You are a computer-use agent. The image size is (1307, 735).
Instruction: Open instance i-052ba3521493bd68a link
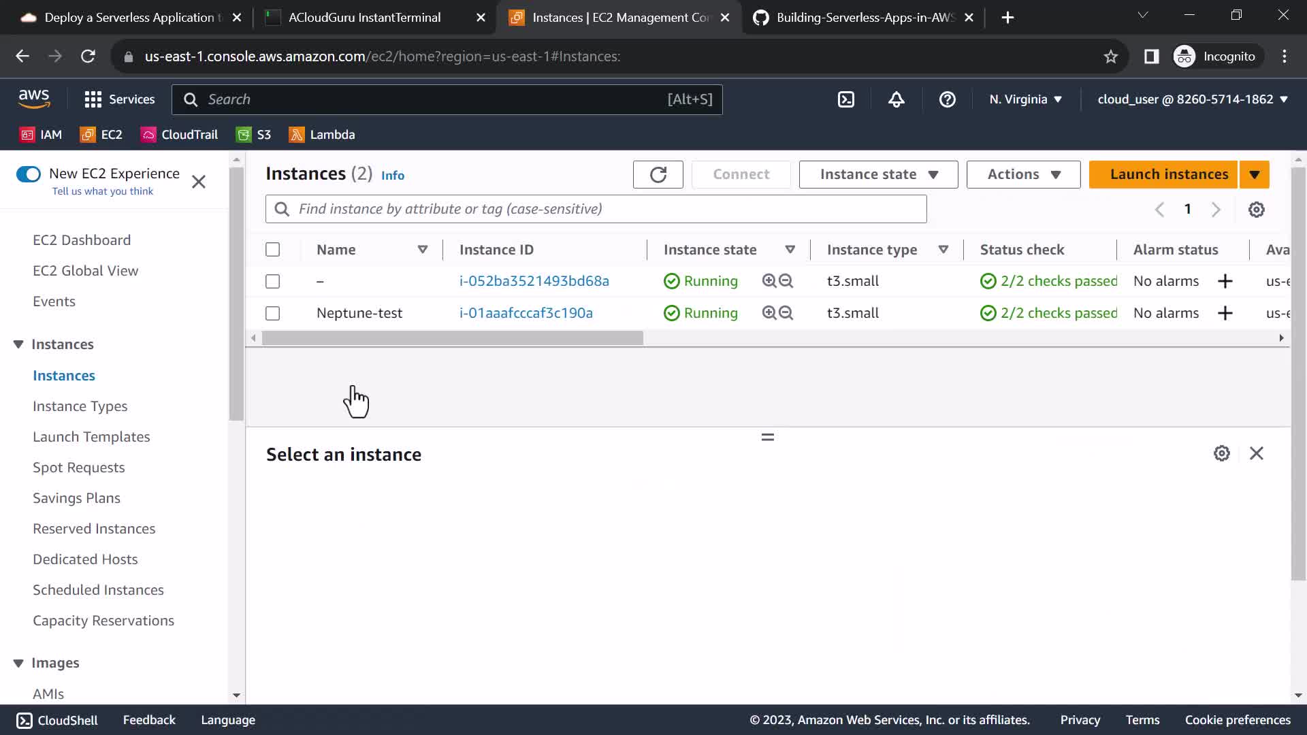tap(534, 281)
